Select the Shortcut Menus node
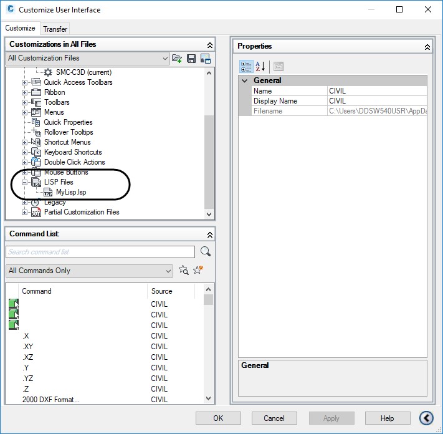The image size is (443, 434). 67,142
